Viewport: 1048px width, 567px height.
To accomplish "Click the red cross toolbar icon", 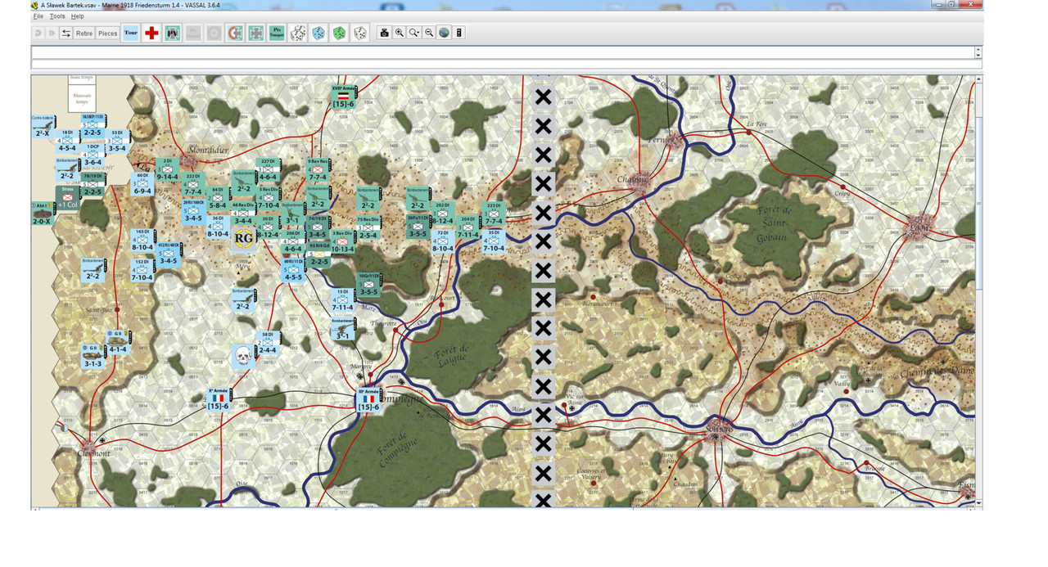I will click(151, 33).
